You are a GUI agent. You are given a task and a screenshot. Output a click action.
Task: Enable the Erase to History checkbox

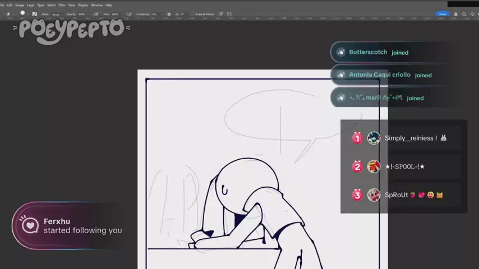[194, 14]
